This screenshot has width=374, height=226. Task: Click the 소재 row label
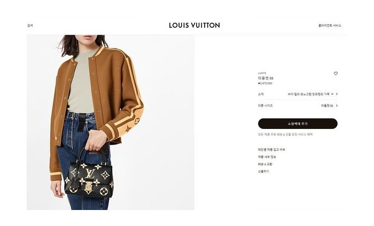click(261, 94)
